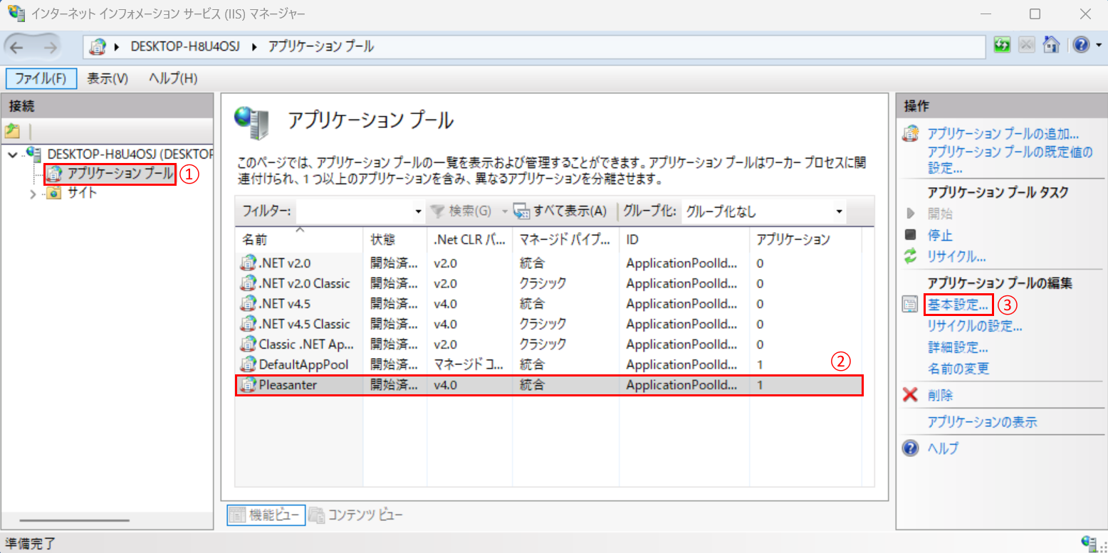Click the Home icon in toolbar
Image resolution: width=1108 pixels, height=553 pixels.
pyautogui.click(x=1051, y=45)
